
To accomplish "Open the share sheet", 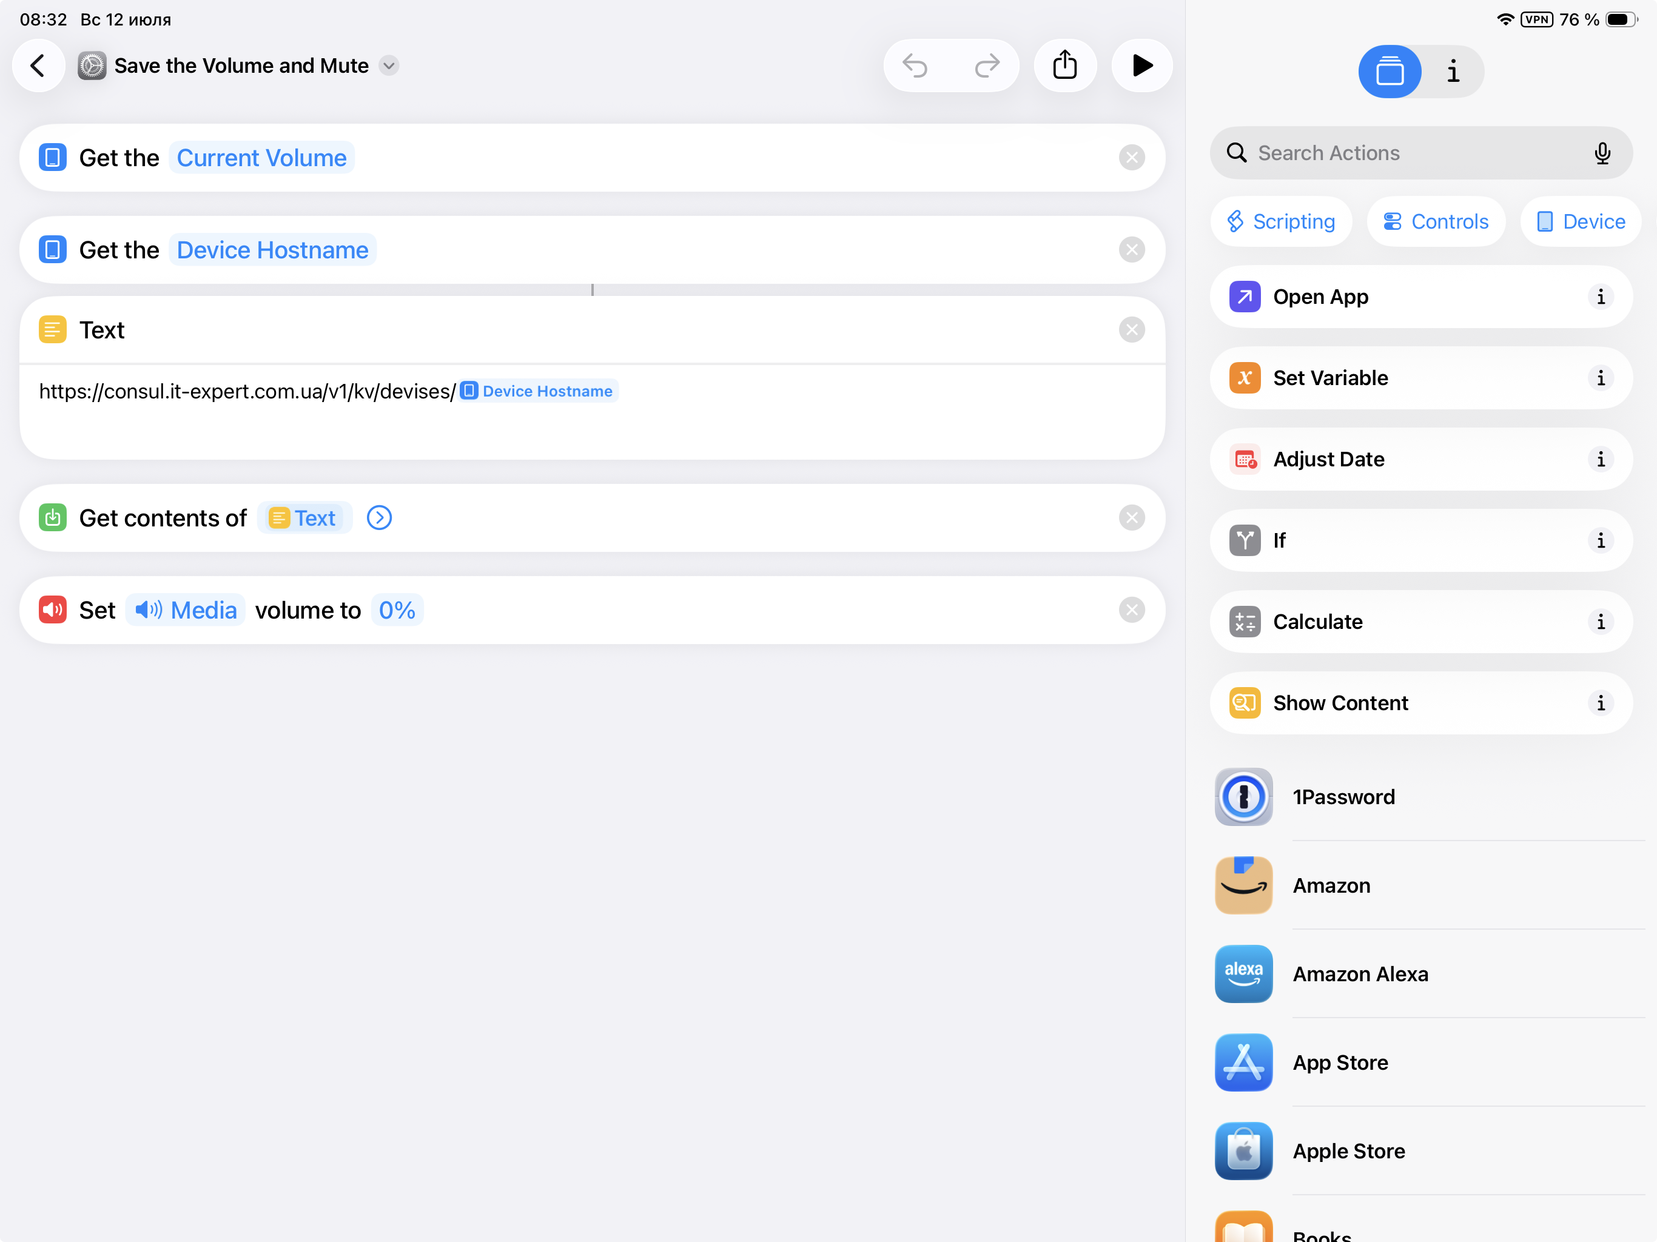I will [x=1064, y=66].
